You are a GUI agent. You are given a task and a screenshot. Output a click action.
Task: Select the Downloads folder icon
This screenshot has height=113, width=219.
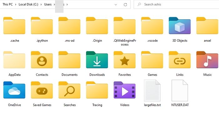pos(97,60)
